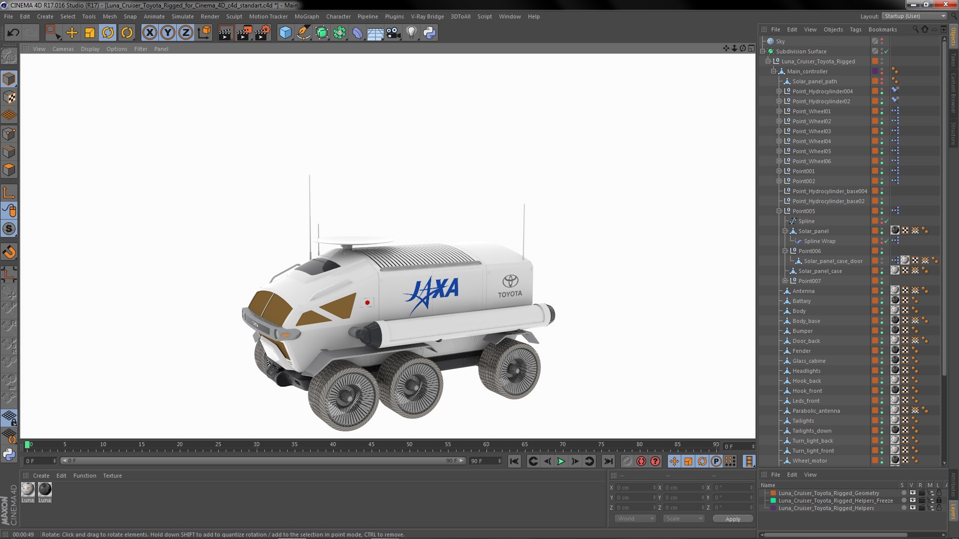Viewport: 959px width, 539px height.
Task: Open the Cameras viewport menu
Action: (x=63, y=49)
